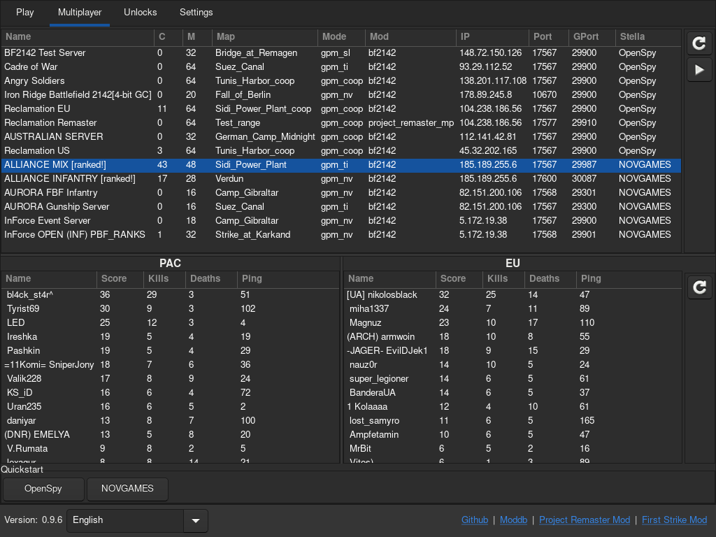Quickstart with the OpenSpy button
This screenshot has height=537, width=716.
[43, 489]
